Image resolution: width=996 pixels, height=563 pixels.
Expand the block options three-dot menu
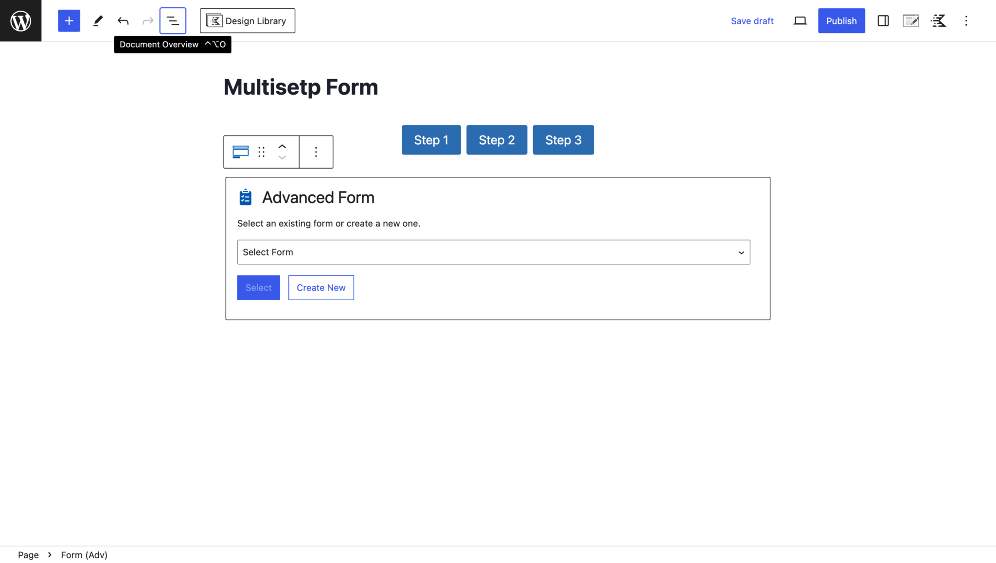[316, 152]
